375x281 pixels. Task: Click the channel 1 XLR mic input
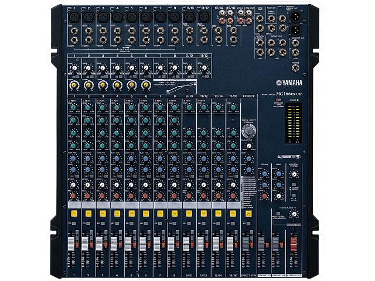[74, 18]
